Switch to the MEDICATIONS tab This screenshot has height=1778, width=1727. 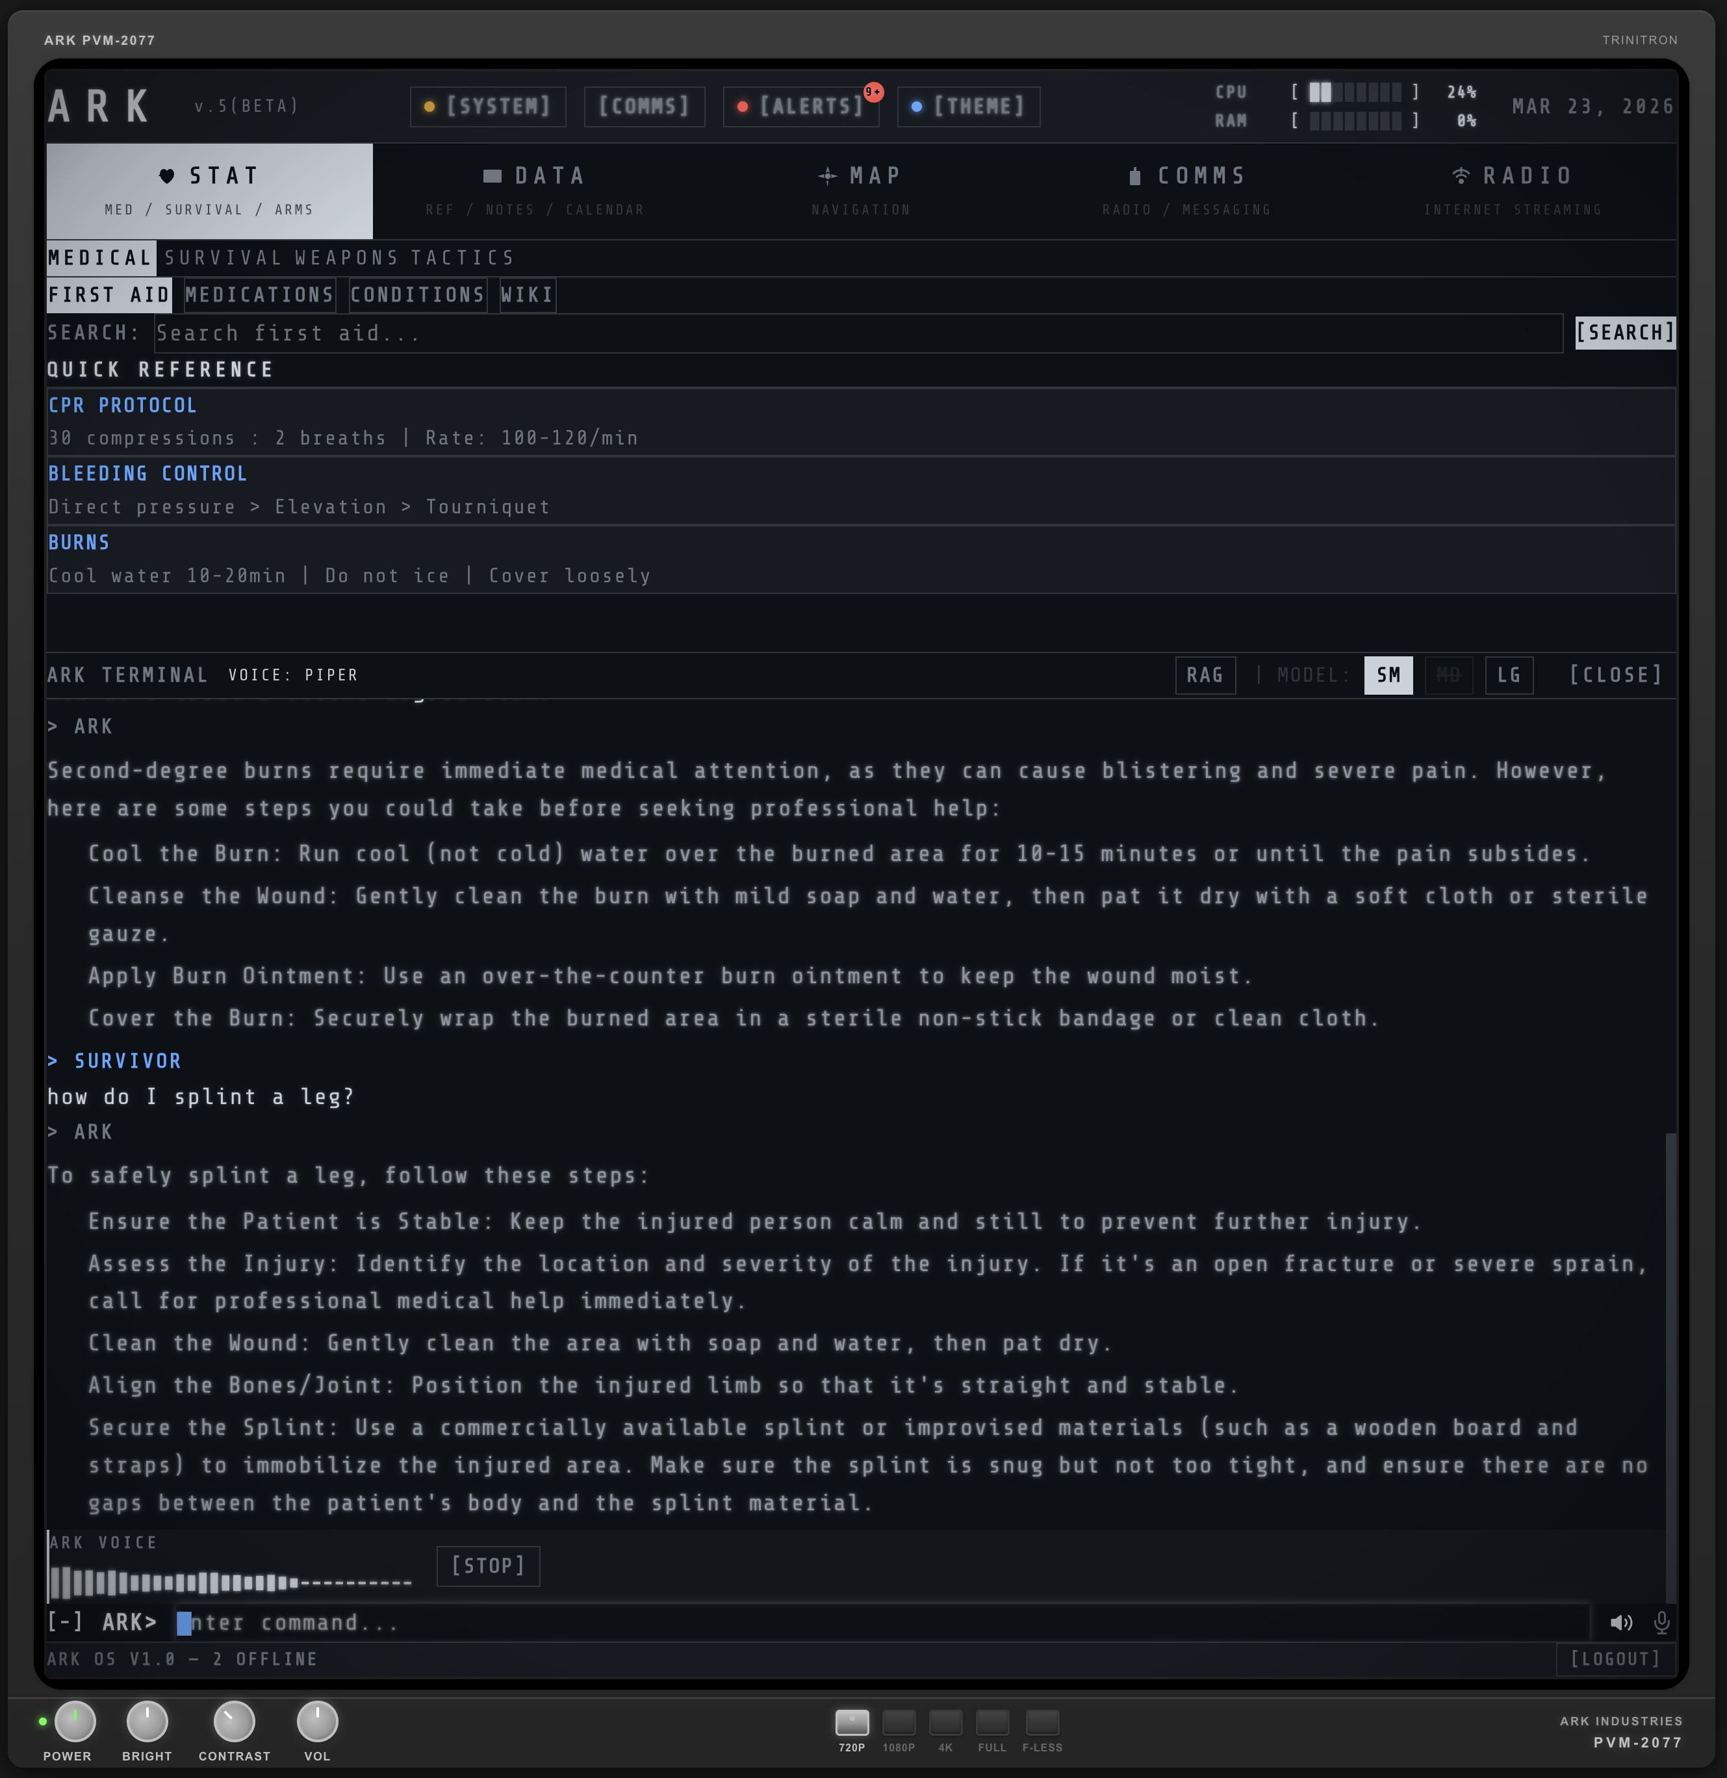(259, 295)
